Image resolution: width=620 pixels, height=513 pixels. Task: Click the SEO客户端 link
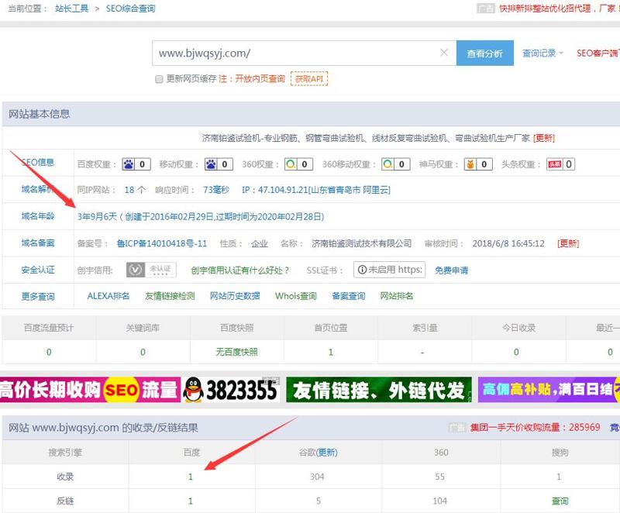pyautogui.click(x=598, y=53)
